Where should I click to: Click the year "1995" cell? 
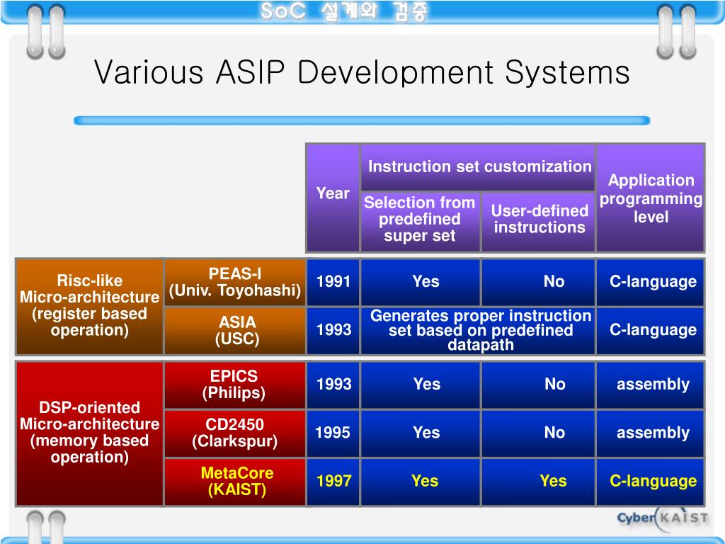tap(333, 433)
